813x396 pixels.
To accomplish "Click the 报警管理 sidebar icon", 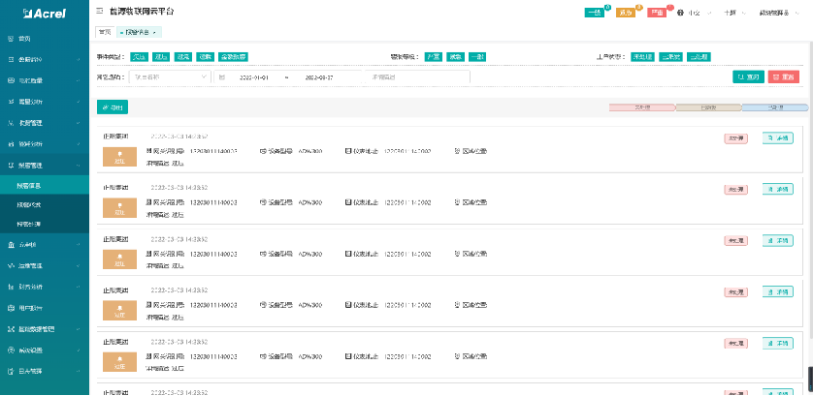I will click(11, 166).
